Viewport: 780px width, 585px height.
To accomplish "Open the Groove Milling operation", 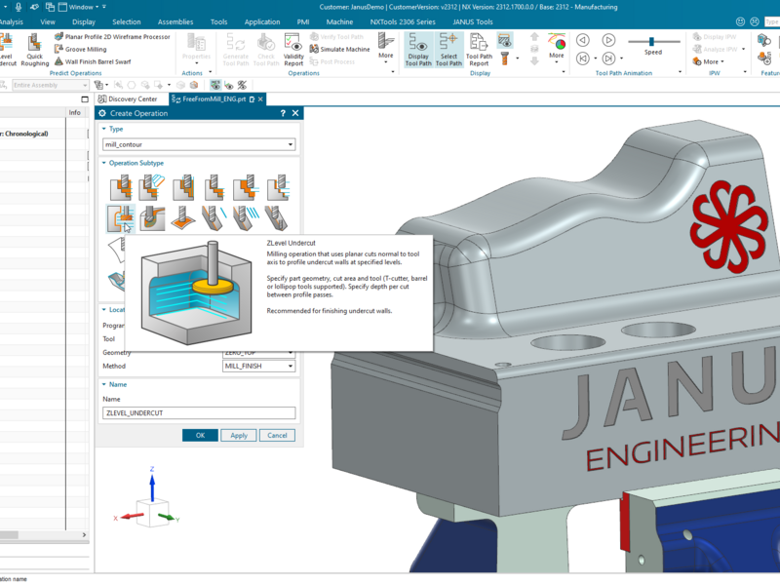I will (x=81, y=50).
